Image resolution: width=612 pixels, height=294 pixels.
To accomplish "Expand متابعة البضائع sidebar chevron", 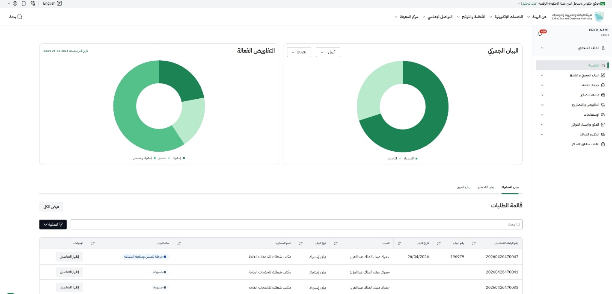I will tap(542, 95).
